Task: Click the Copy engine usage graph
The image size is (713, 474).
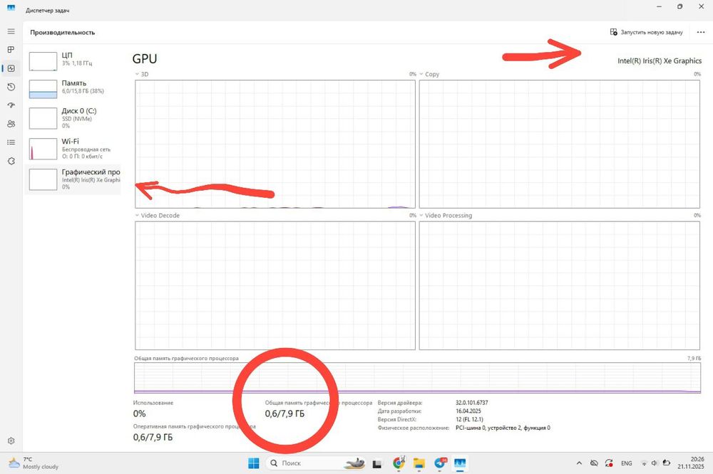Action: [559, 144]
